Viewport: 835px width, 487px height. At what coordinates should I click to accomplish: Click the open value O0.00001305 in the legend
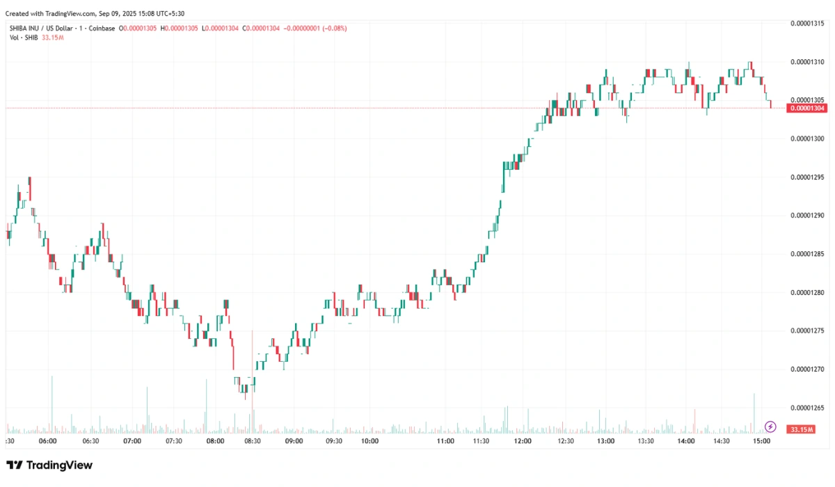139,29
